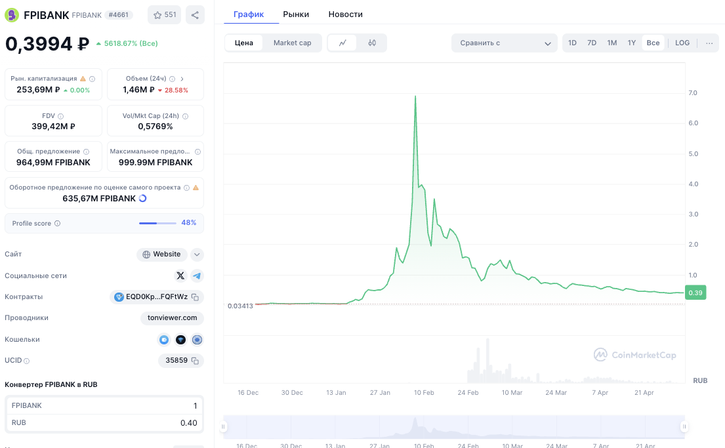Select Цена chart mode

point(243,43)
